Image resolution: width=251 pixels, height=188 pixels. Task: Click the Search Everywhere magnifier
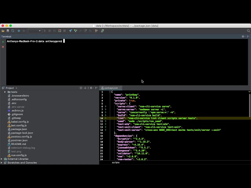(248, 31)
